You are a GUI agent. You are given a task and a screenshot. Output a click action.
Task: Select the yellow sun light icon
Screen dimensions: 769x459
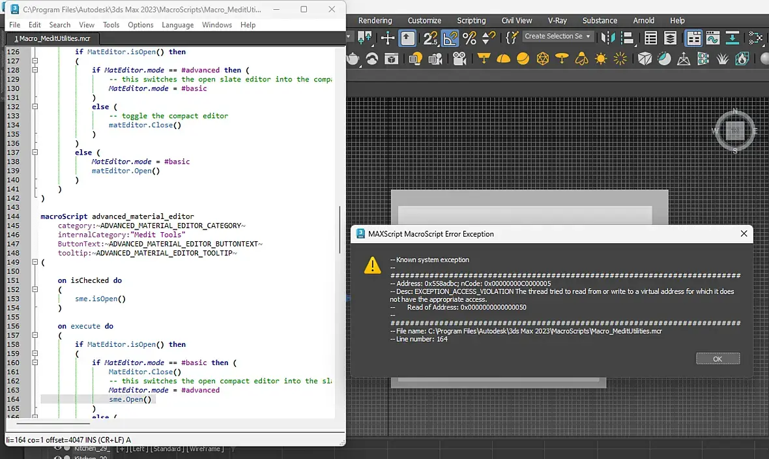click(x=600, y=59)
